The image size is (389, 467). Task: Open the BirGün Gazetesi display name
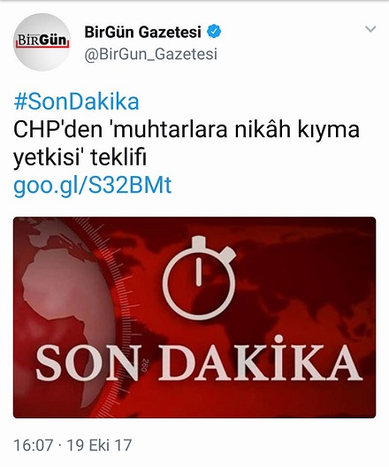[143, 32]
